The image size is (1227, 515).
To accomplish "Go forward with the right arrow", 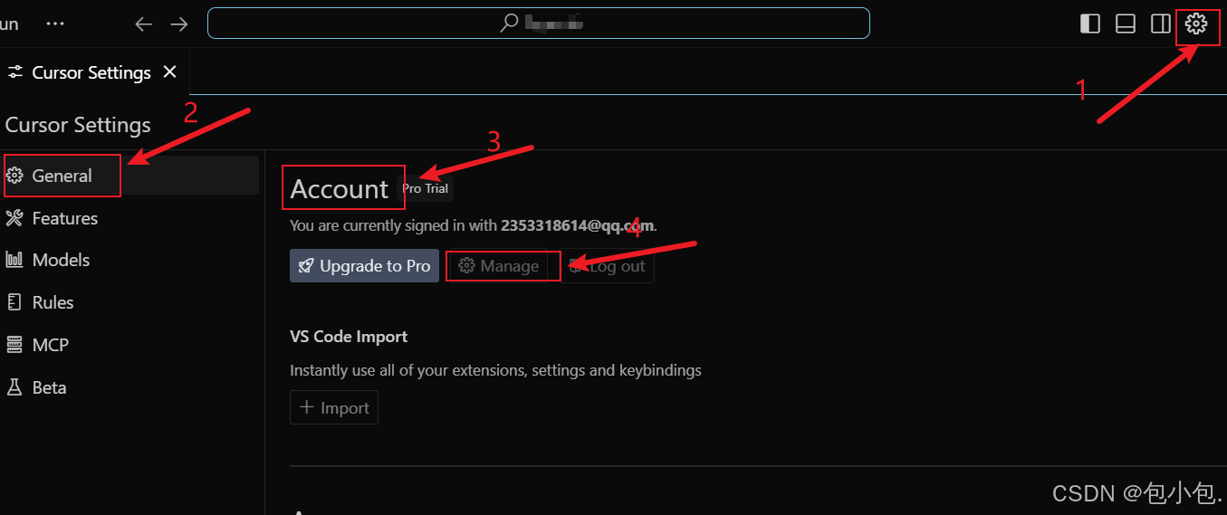I will coord(179,24).
